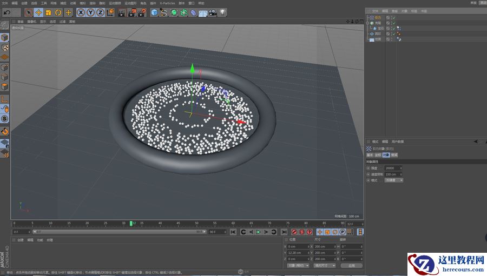Screen dimensions: 487x276
Task: Step to the next frame
Action: click(266, 232)
